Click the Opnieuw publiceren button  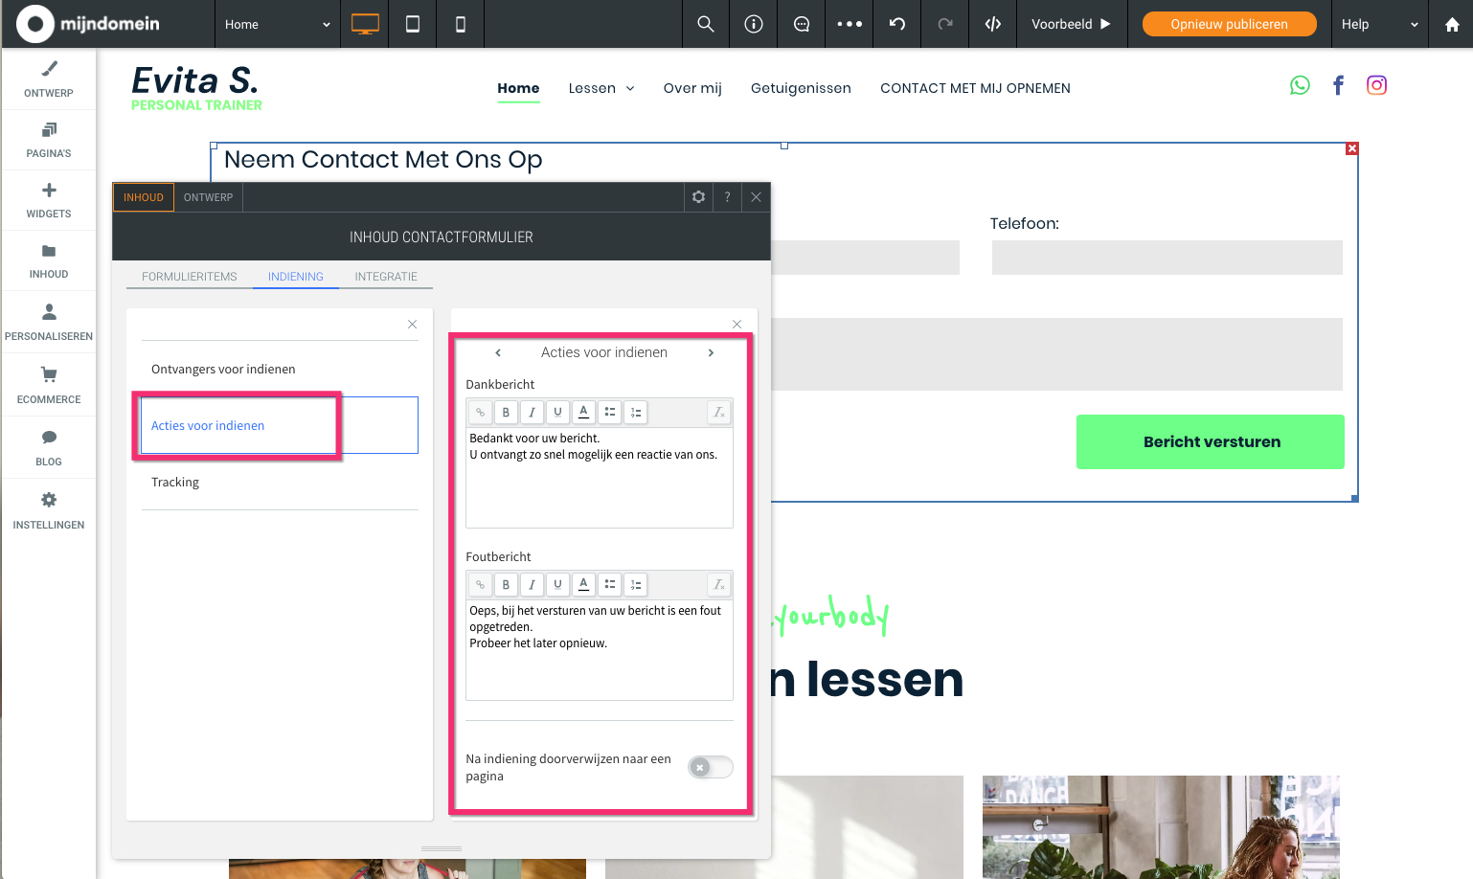[x=1229, y=24]
